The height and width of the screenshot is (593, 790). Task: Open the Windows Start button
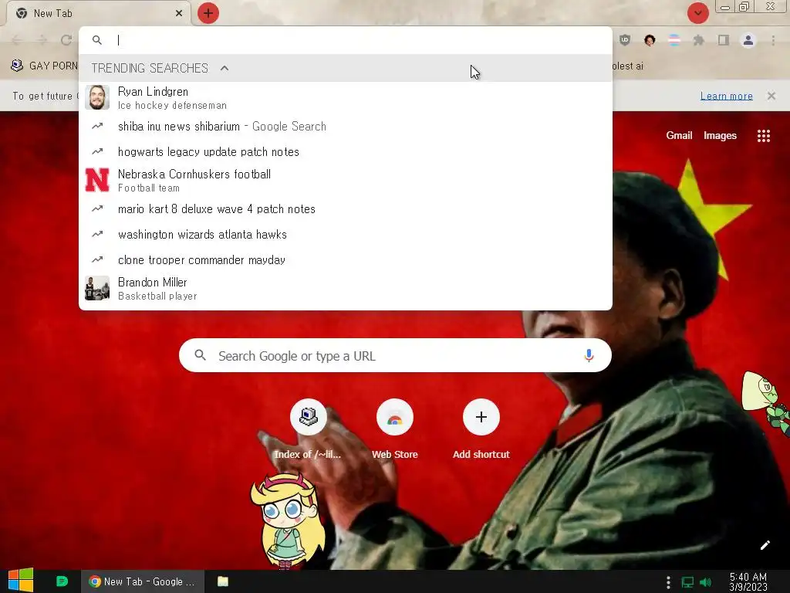pyautogui.click(x=21, y=581)
